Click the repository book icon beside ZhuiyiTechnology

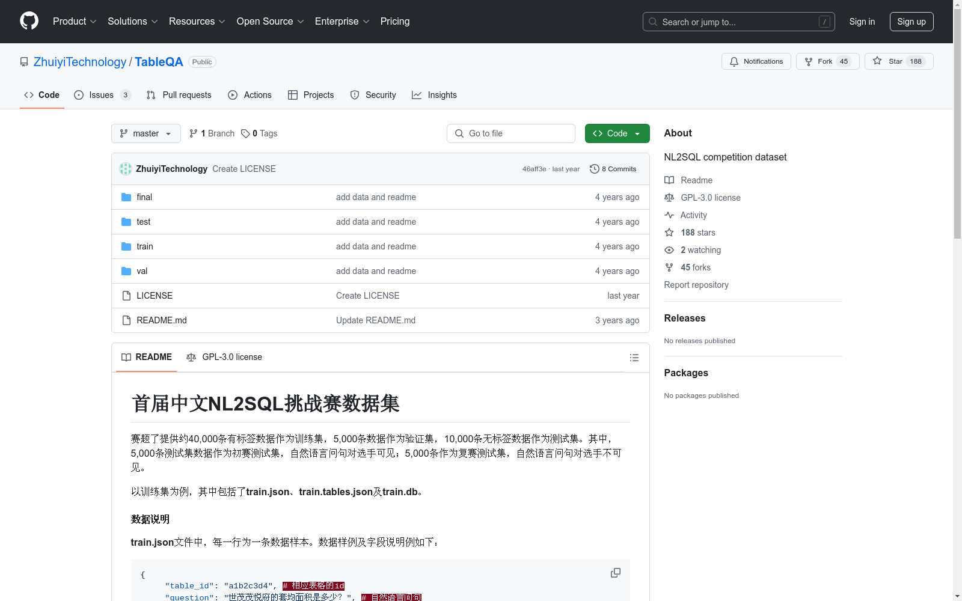click(24, 62)
